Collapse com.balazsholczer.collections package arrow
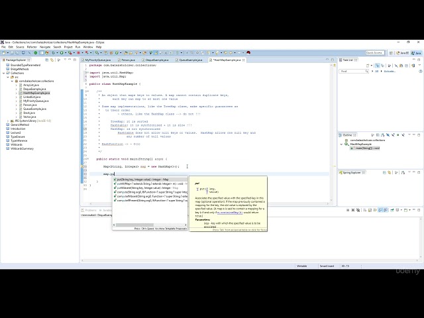 coord(12,81)
